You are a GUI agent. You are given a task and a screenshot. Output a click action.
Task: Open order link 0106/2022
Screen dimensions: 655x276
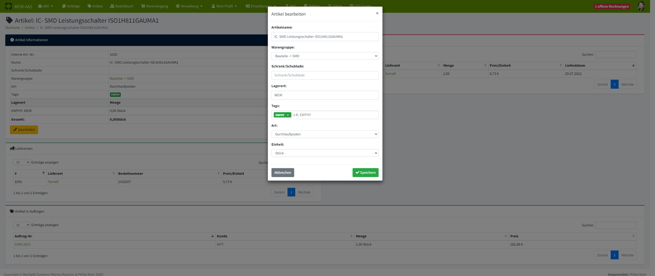pos(23,244)
